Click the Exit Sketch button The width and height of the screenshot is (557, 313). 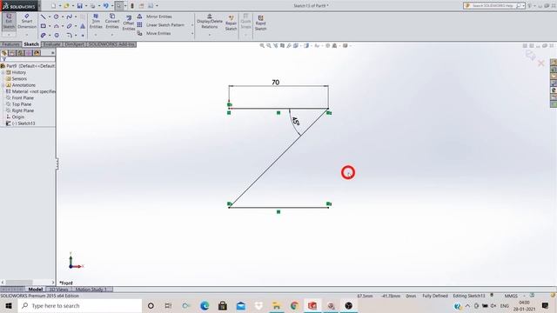coord(9,22)
